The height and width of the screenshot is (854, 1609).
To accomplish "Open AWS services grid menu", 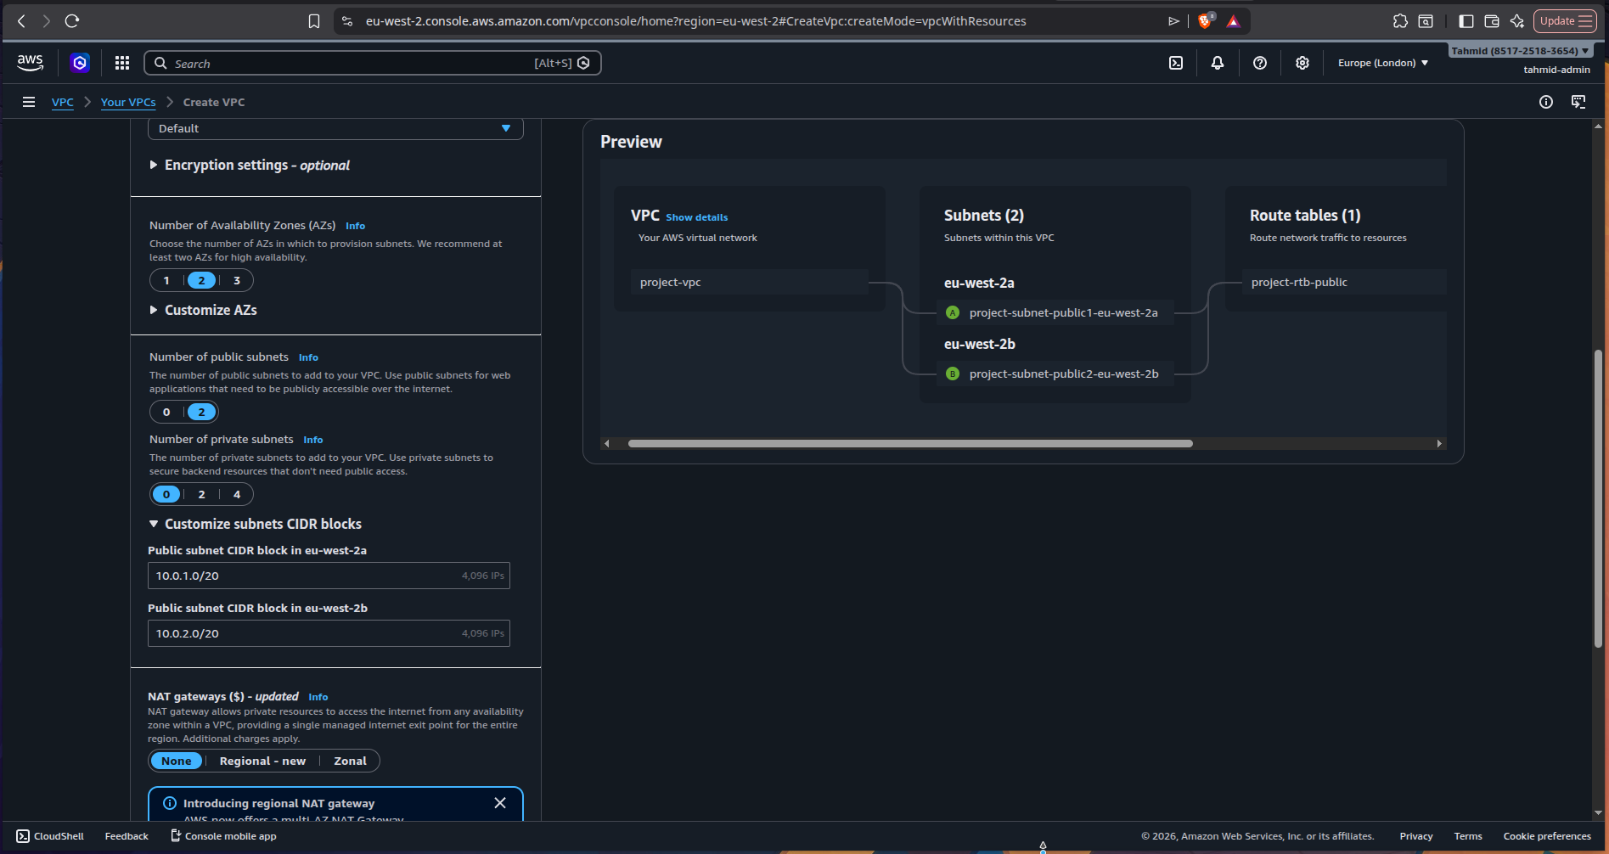I will (122, 63).
